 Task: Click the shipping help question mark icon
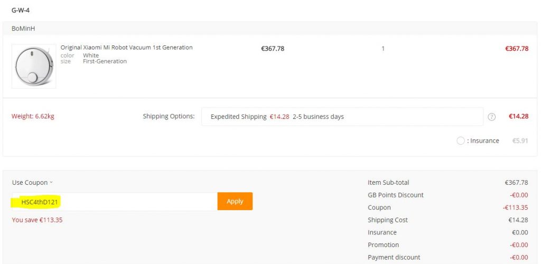tap(492, 117)
